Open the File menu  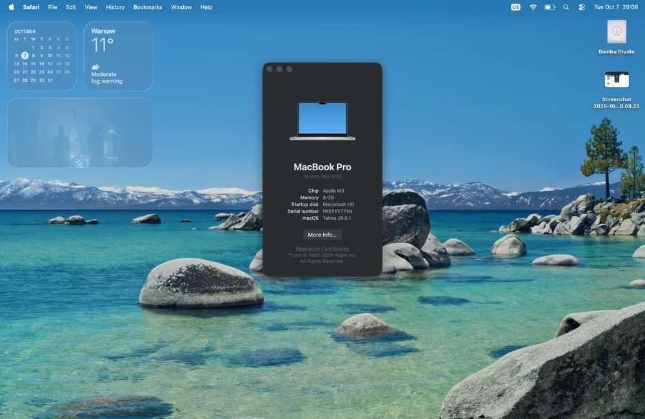52,7
